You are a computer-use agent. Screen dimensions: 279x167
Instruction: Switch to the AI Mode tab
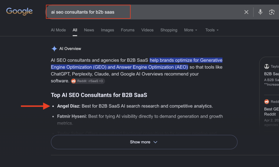pos(58,30)
